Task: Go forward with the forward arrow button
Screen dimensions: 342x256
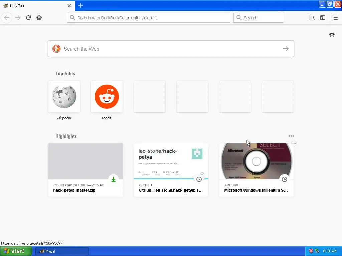Action: 18,18
